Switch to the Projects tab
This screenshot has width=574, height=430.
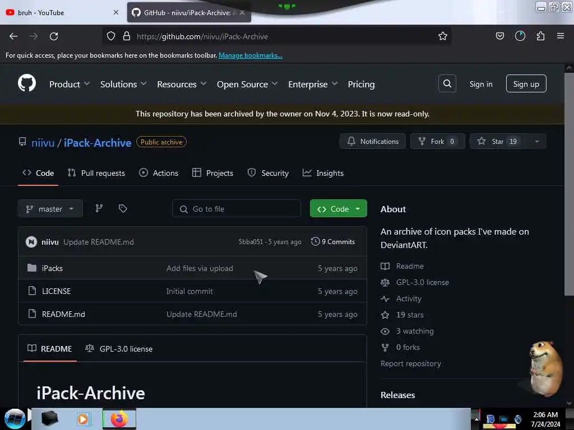[x=212, y=174]
